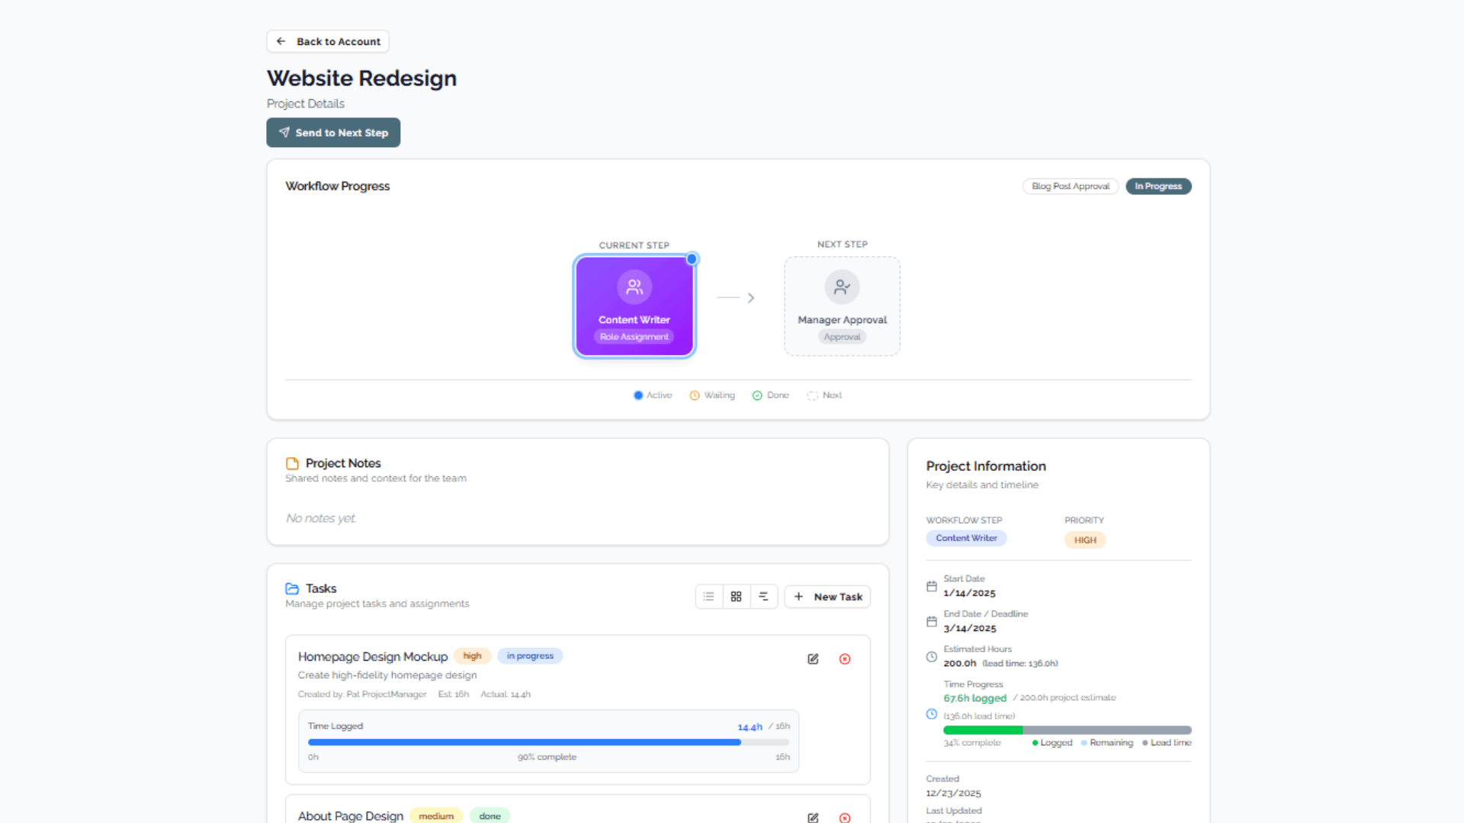1464x823 pixels.
Task: Switch Tasks to timeline view icon
Action: pyautogui.click(x=763, y=597)
